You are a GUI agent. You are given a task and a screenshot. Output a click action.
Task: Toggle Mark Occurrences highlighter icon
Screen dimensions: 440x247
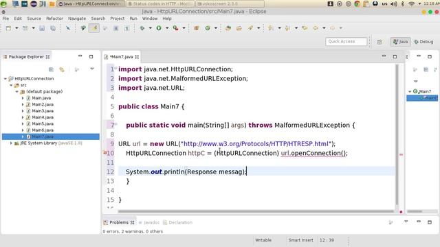point(94,28)
